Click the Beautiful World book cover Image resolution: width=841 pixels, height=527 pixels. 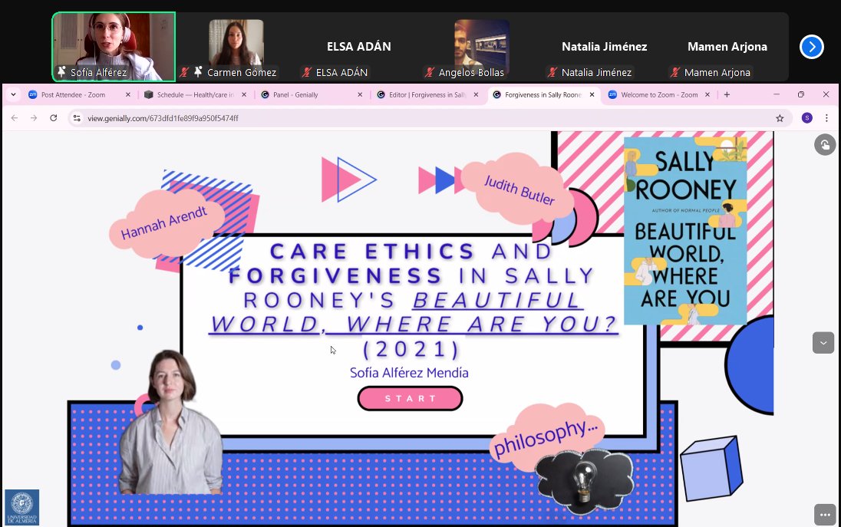(685, 231)
